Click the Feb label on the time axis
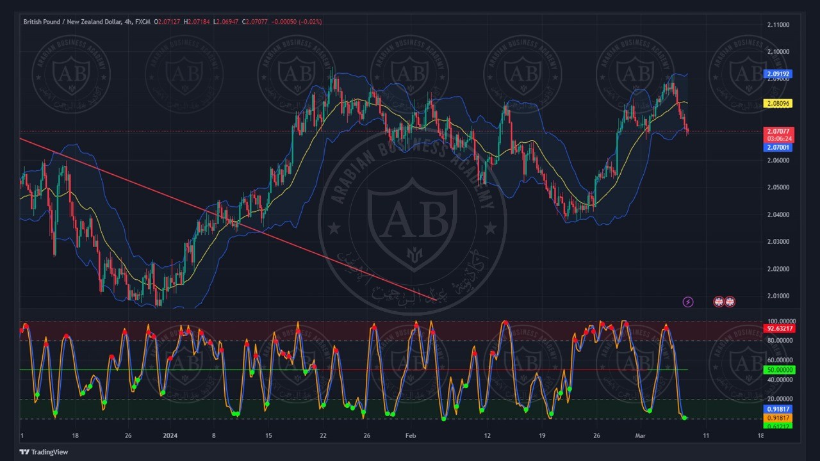 pyautogui.click(x=411, y=436)
